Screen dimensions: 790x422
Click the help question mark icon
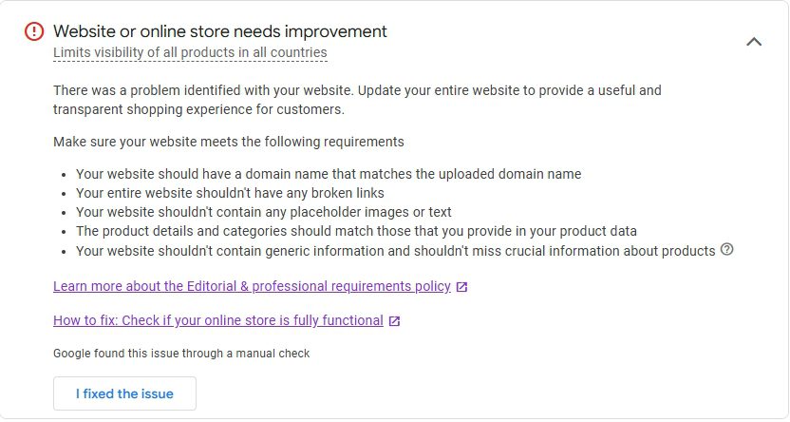[x=727, y=250]
